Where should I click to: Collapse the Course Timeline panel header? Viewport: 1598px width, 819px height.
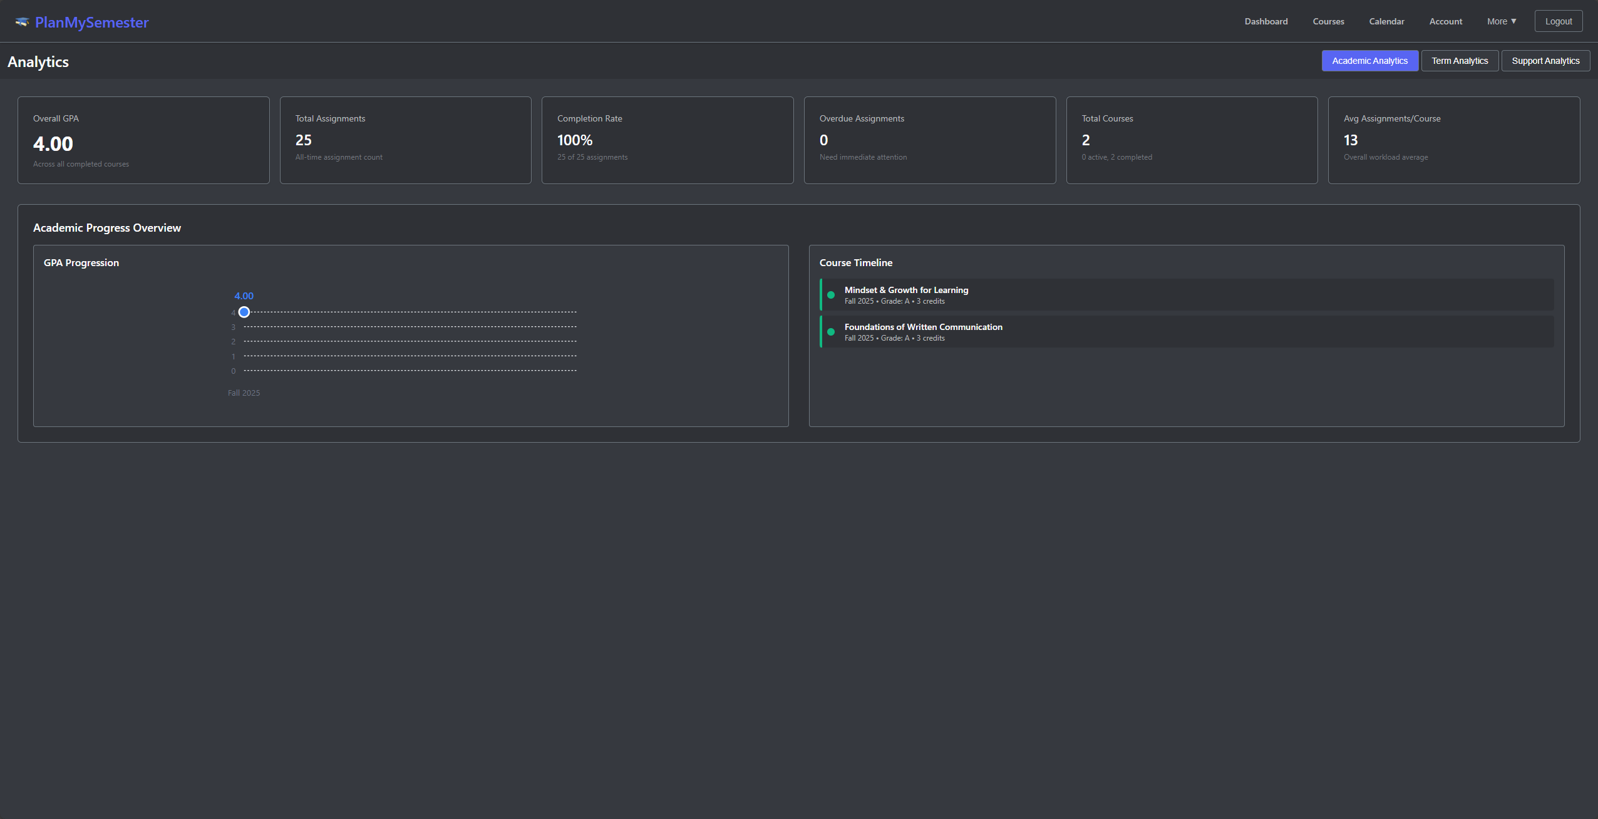tap(856, 262)
